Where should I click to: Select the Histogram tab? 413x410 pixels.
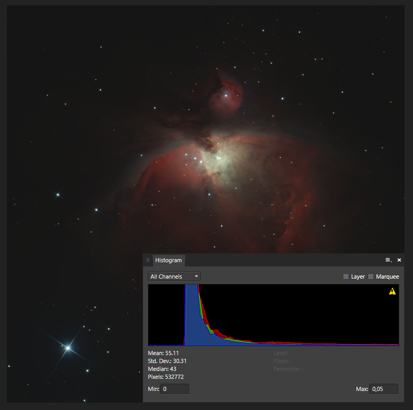click(x=168, y=260)
